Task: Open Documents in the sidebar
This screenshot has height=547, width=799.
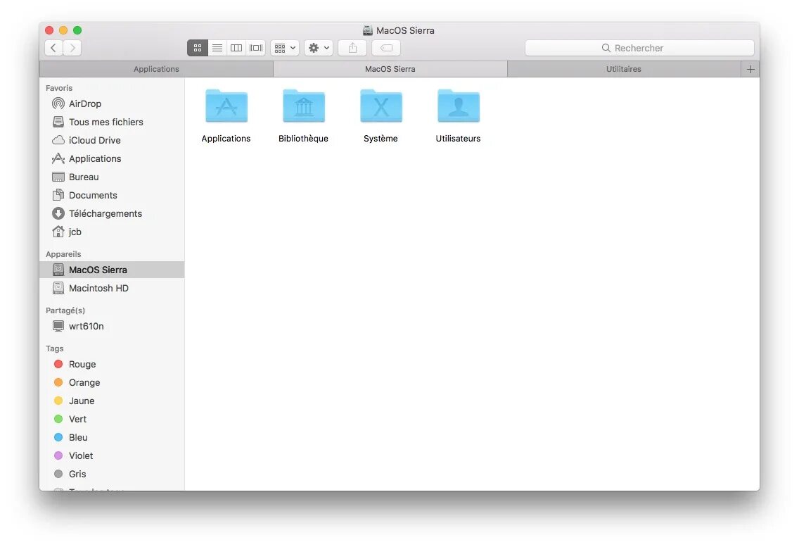Action: (x=112, y=196)
